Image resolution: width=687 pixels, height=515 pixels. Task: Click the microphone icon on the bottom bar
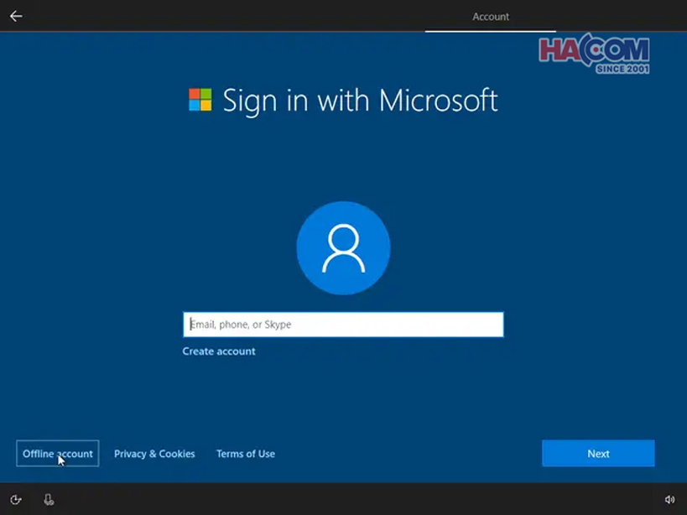pyautogui.click(x=49, y=498)
